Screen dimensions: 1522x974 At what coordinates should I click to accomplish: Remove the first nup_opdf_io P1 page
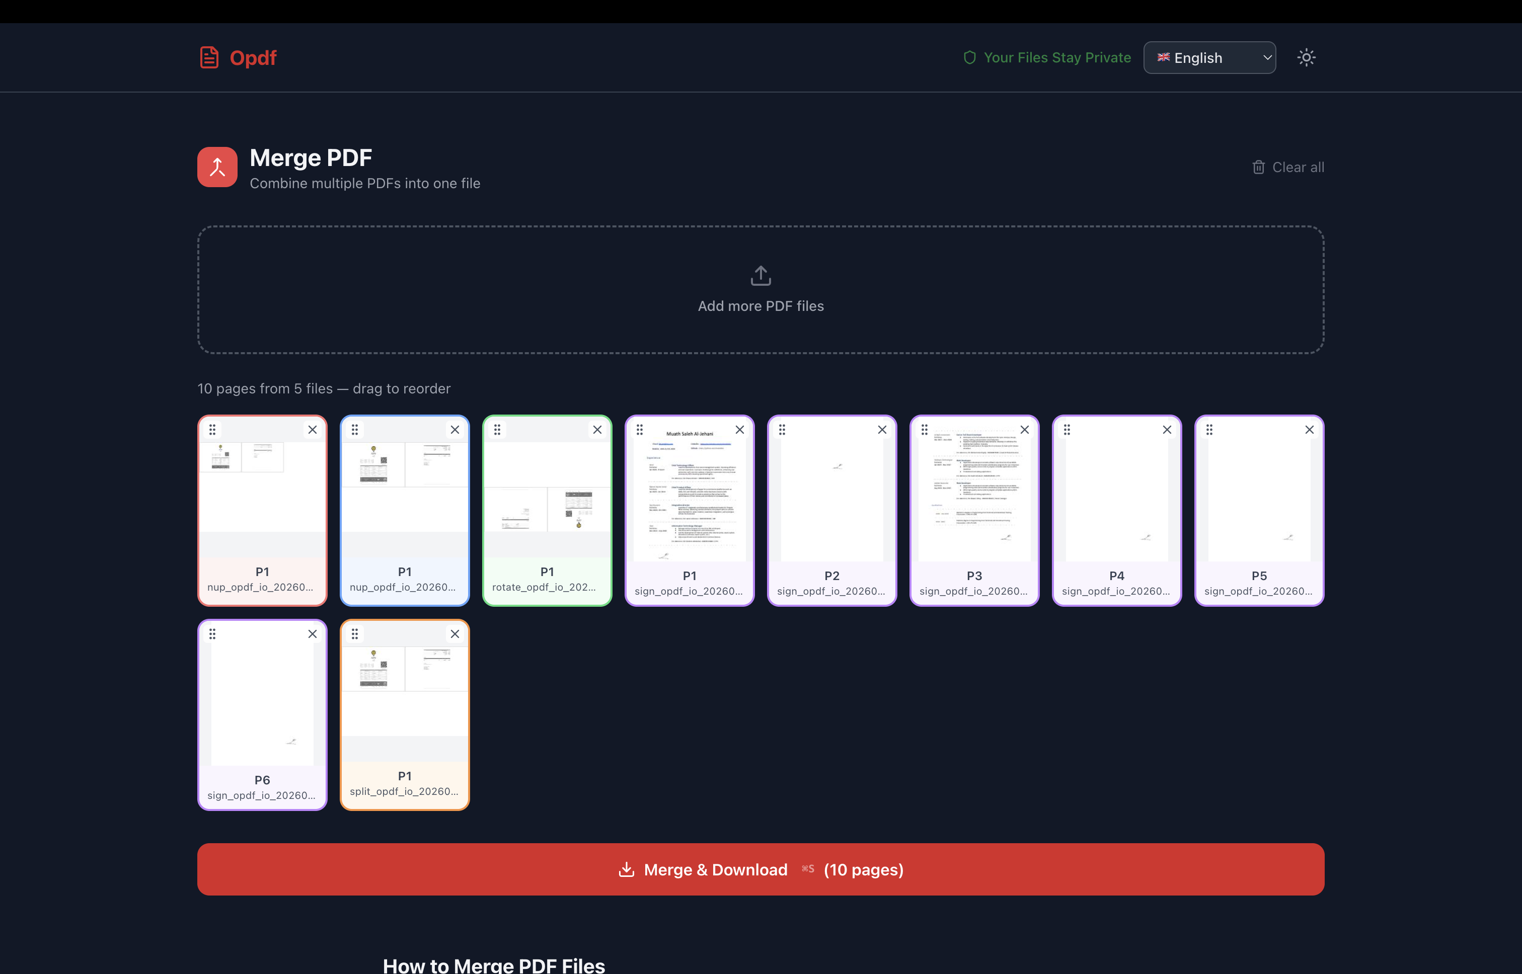point(313,430)
